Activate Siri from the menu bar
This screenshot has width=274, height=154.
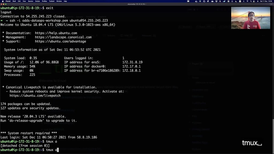pyautogui.click(x=257, y=1)
